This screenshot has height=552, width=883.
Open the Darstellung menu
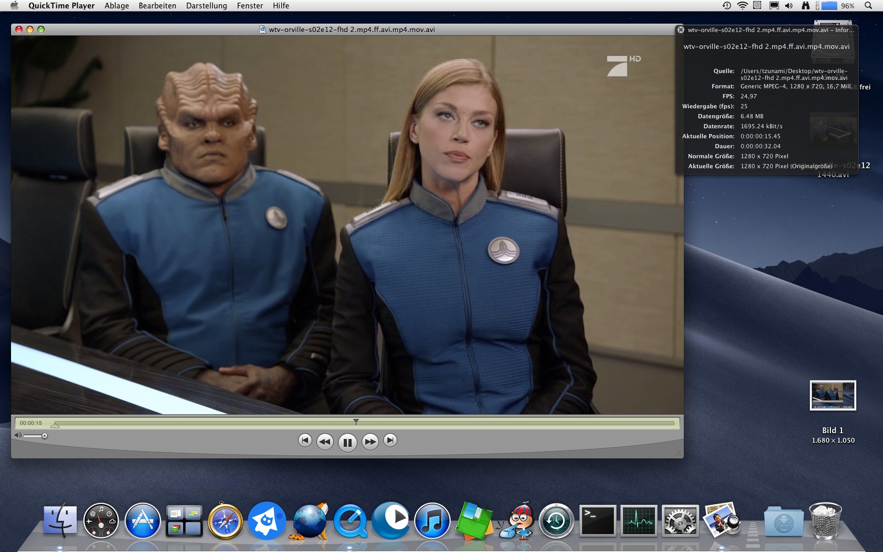[x=207, y=6]
